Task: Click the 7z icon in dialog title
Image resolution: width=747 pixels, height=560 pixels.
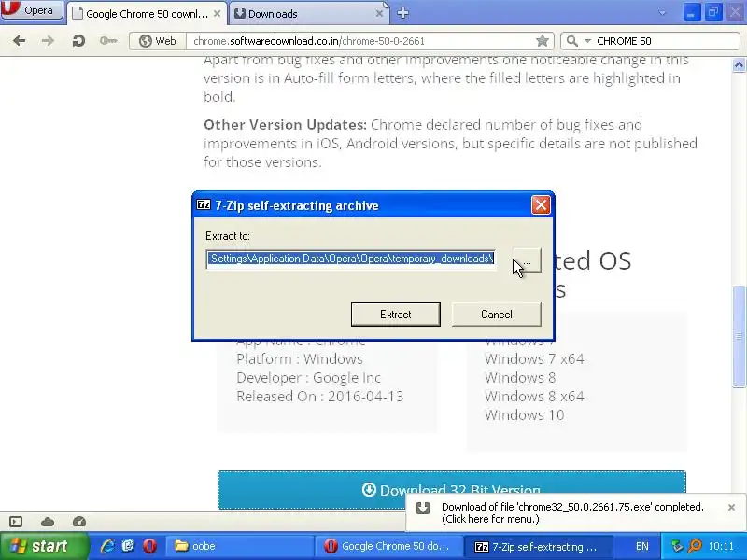Action: 204,204
